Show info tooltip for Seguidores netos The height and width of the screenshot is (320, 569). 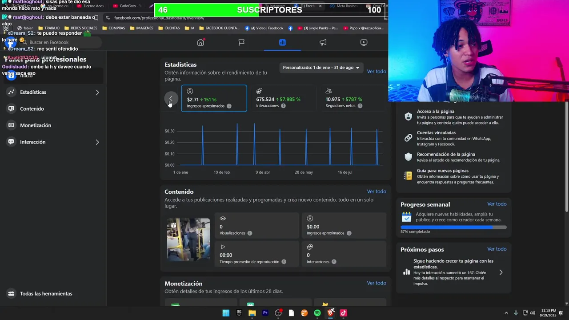click(360, 106)
